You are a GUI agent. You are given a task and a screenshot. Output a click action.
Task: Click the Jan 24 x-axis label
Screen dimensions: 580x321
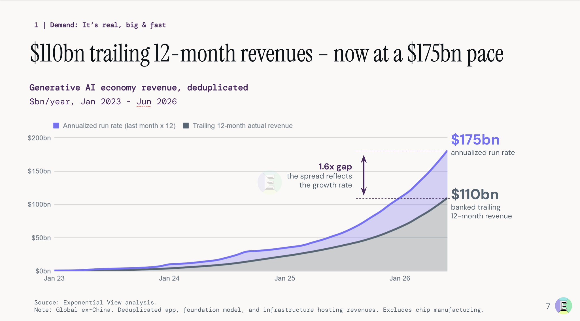(169, 278)
